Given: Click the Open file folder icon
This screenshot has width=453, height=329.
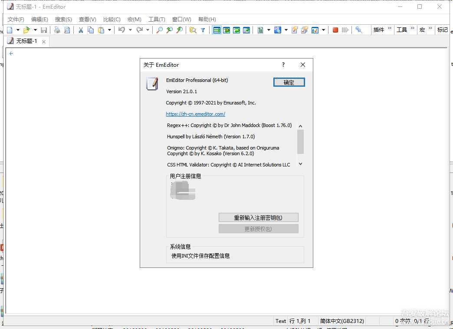Looking at the screenshot, I should tap(26, 30).
